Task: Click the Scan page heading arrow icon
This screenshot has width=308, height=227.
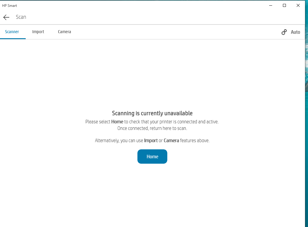Action: [x=6, y=17]
